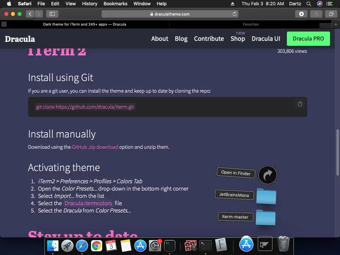The width and height of the screenshot is (340, 255).
Task: Open Photo Booth from the Dock
Action: (x=190, y=246)
